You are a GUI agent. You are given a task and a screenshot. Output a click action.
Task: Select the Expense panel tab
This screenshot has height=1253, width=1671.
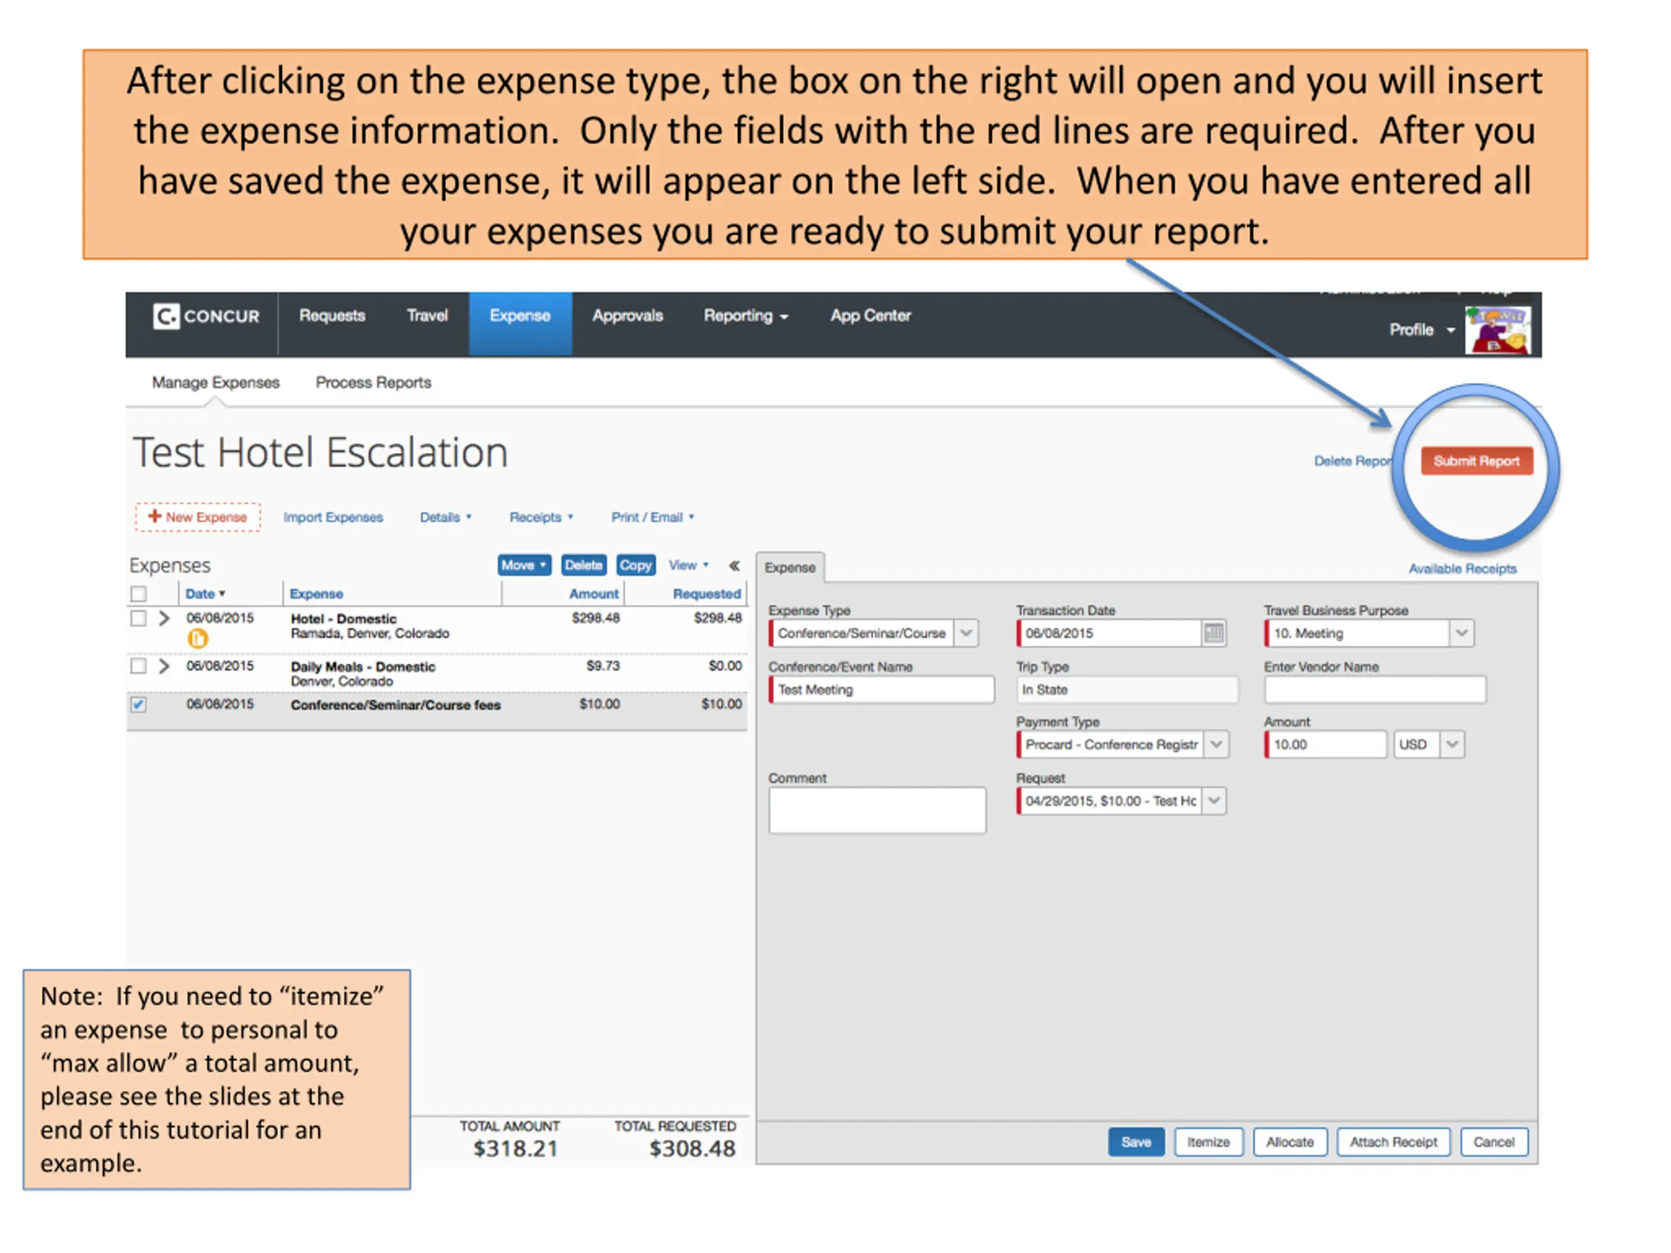[789, 567]
